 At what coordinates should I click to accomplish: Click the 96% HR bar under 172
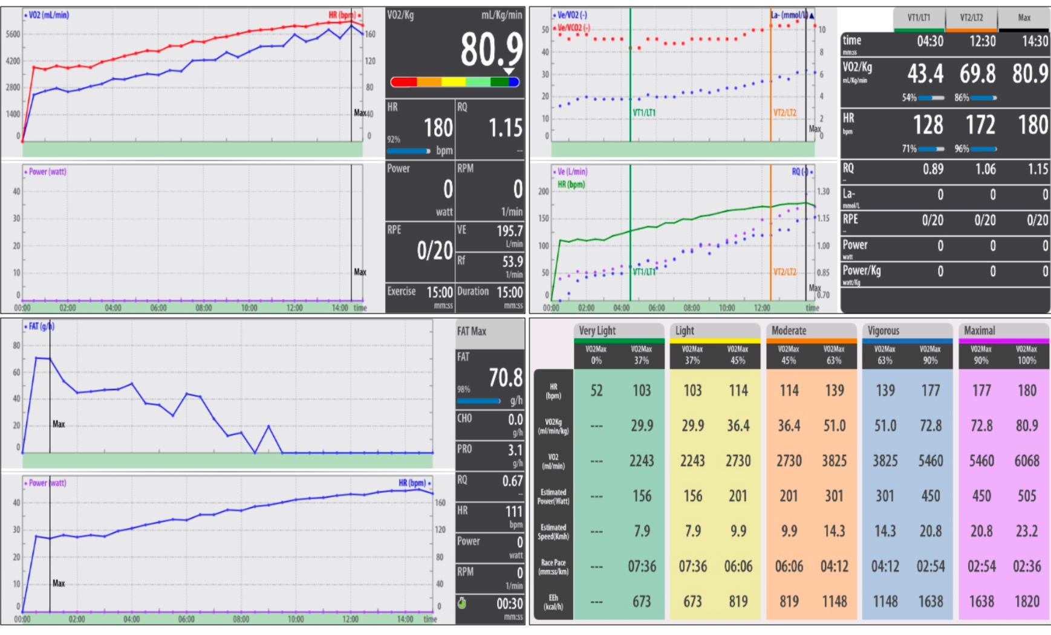984,149
